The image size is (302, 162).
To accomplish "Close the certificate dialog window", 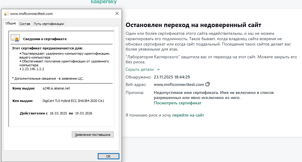I will pyautogui.click(x=117, y=13).
